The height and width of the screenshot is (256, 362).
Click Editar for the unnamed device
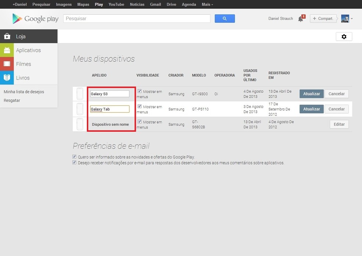coord(339,124)
